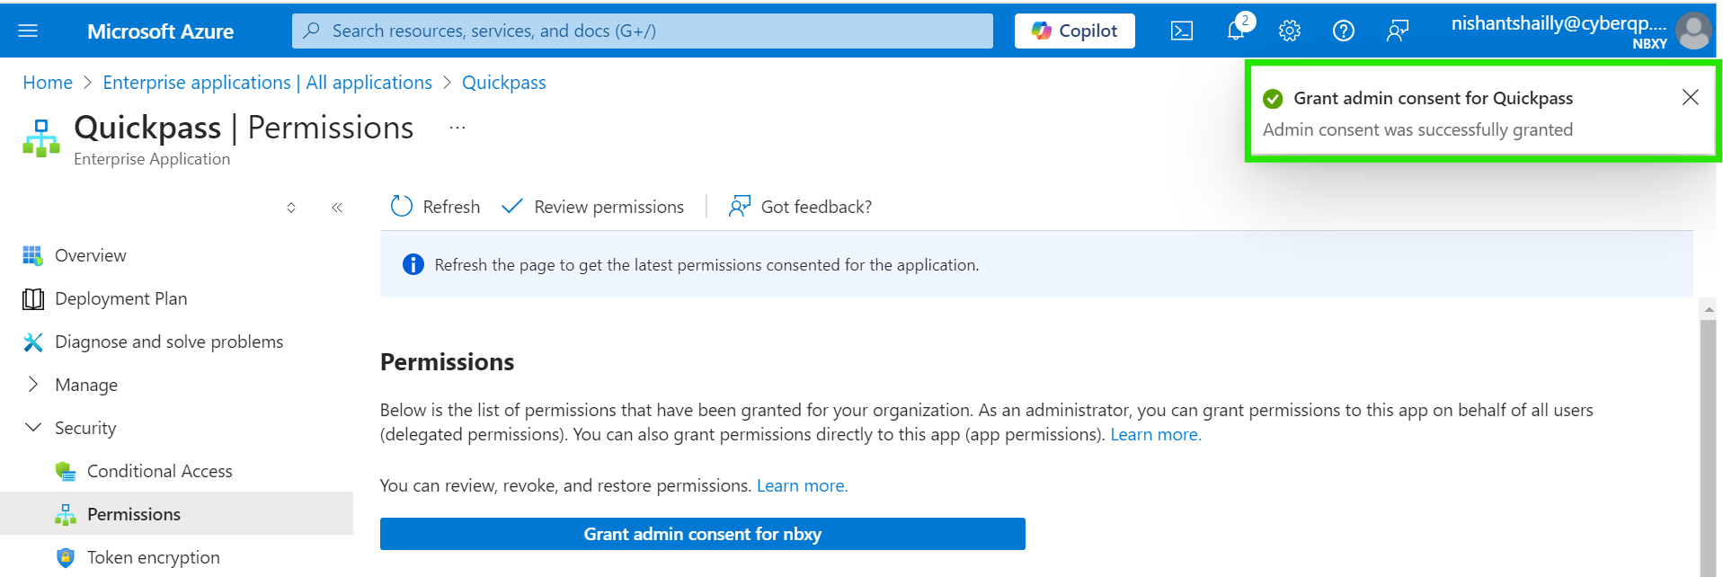Click Grant admin consent for nbxy button
Screen dimensions: 1723x577
(x=703, y=534)
